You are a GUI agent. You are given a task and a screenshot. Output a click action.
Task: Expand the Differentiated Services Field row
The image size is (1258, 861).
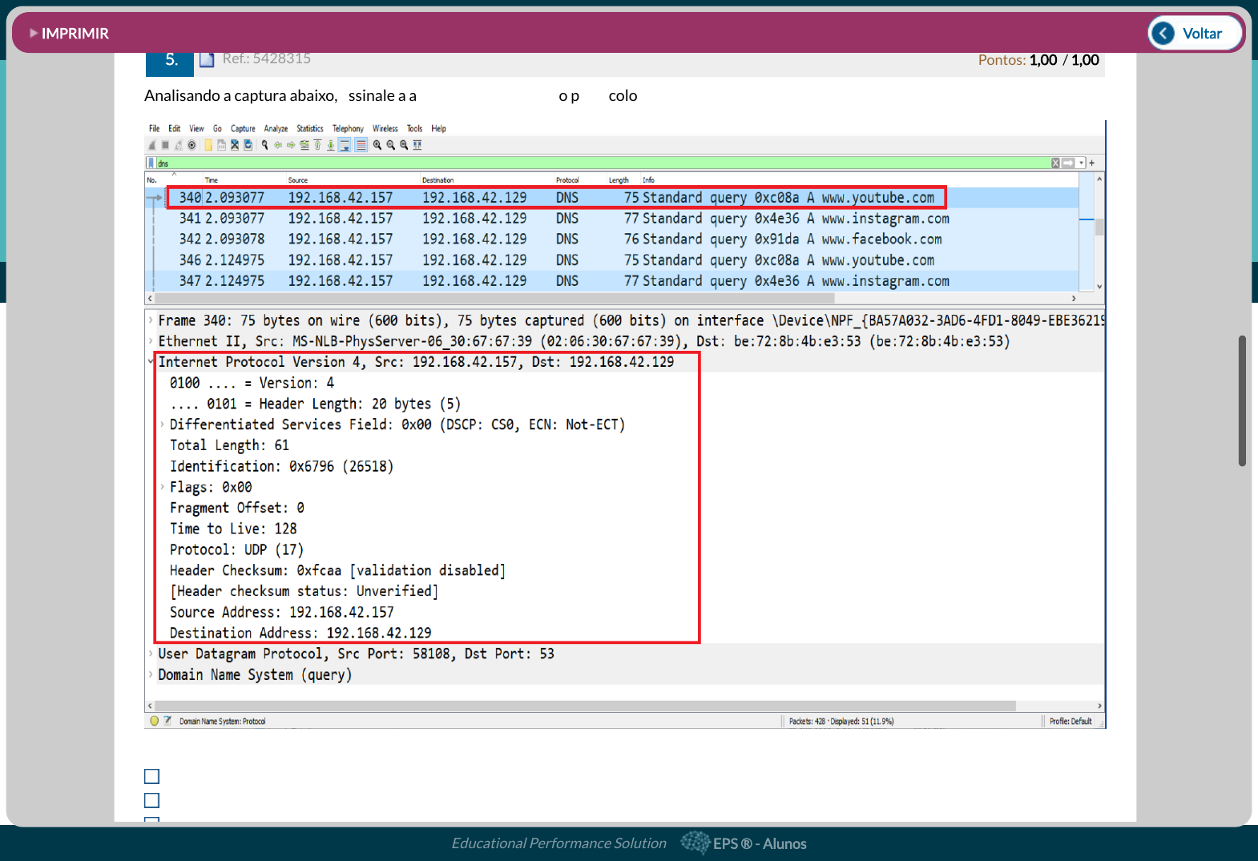[x=162, y=424]
